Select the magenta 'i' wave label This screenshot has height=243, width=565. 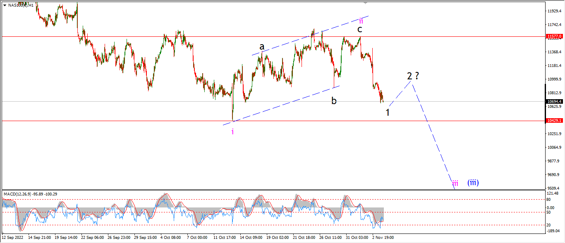tap(232, 131)
